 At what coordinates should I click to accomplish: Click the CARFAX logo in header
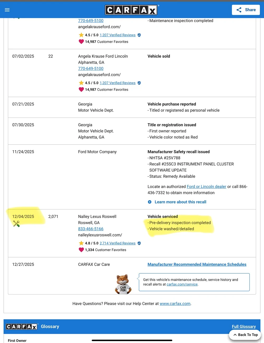(x=131, y=10)
